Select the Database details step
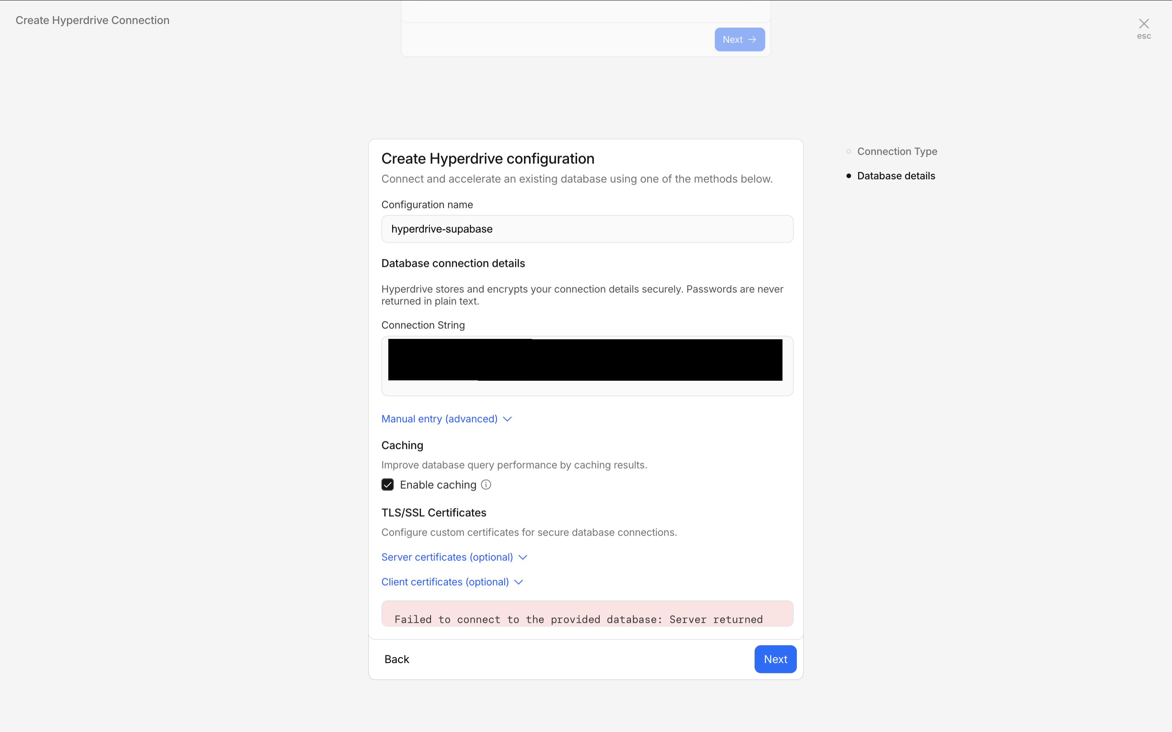Viewport: 1172px width, 732px height. click(x=896, y=176)
